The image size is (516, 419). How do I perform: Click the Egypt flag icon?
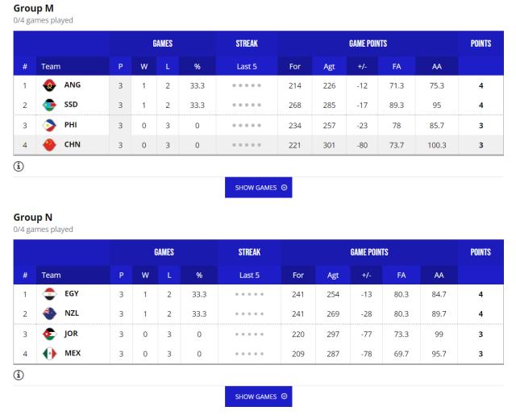coord(49,294)
